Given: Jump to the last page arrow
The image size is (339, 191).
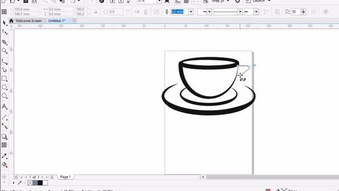Looking at the screenshot, I should [47, 177].
